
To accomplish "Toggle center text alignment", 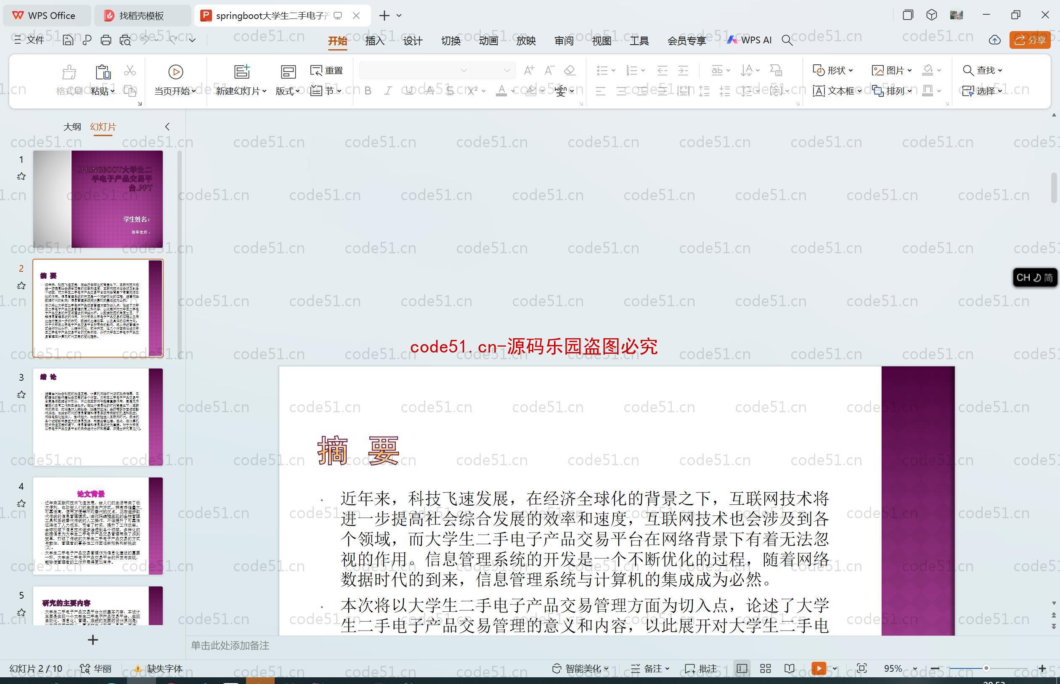I will [621, 91].
